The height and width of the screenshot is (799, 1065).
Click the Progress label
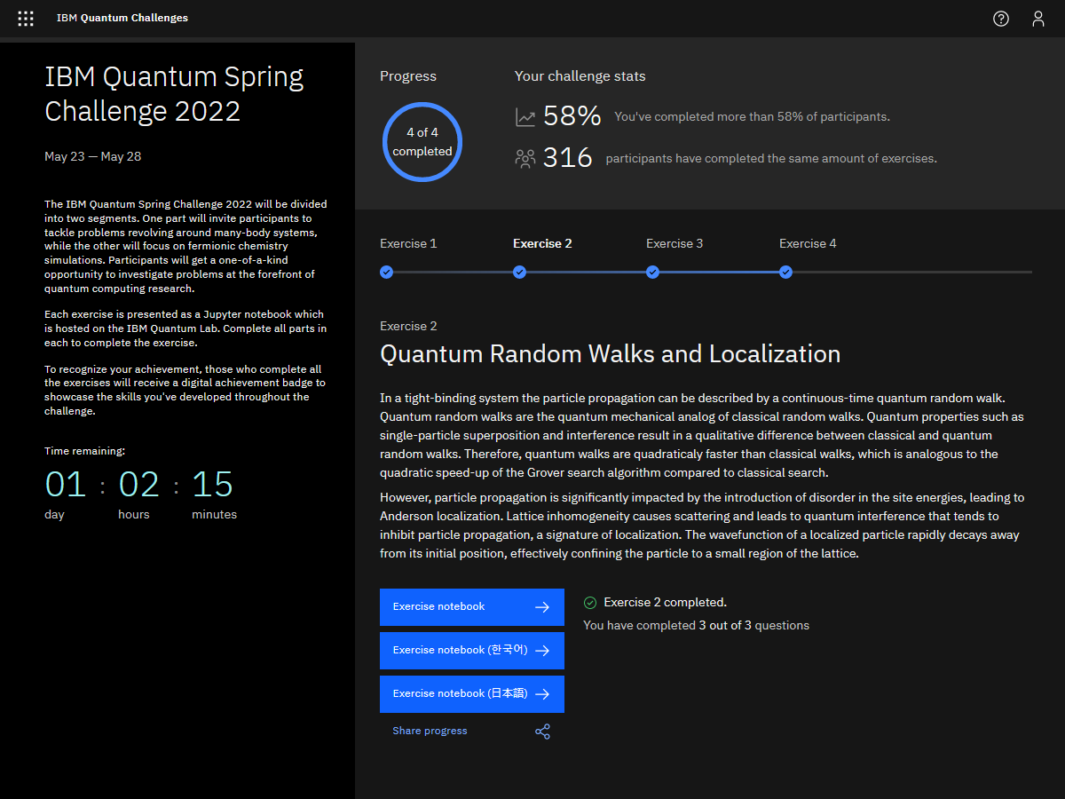click(x=408, y=76)
